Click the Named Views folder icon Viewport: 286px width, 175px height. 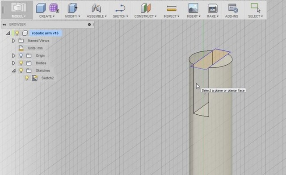(21, 41)
